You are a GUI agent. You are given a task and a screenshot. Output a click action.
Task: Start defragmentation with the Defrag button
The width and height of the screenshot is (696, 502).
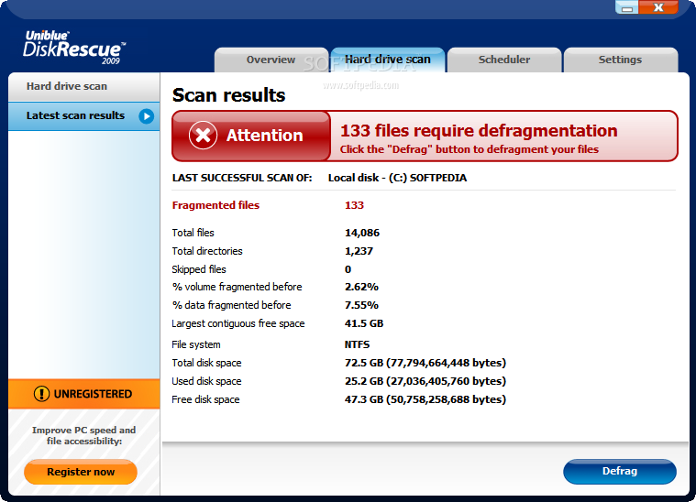(620, 472)
